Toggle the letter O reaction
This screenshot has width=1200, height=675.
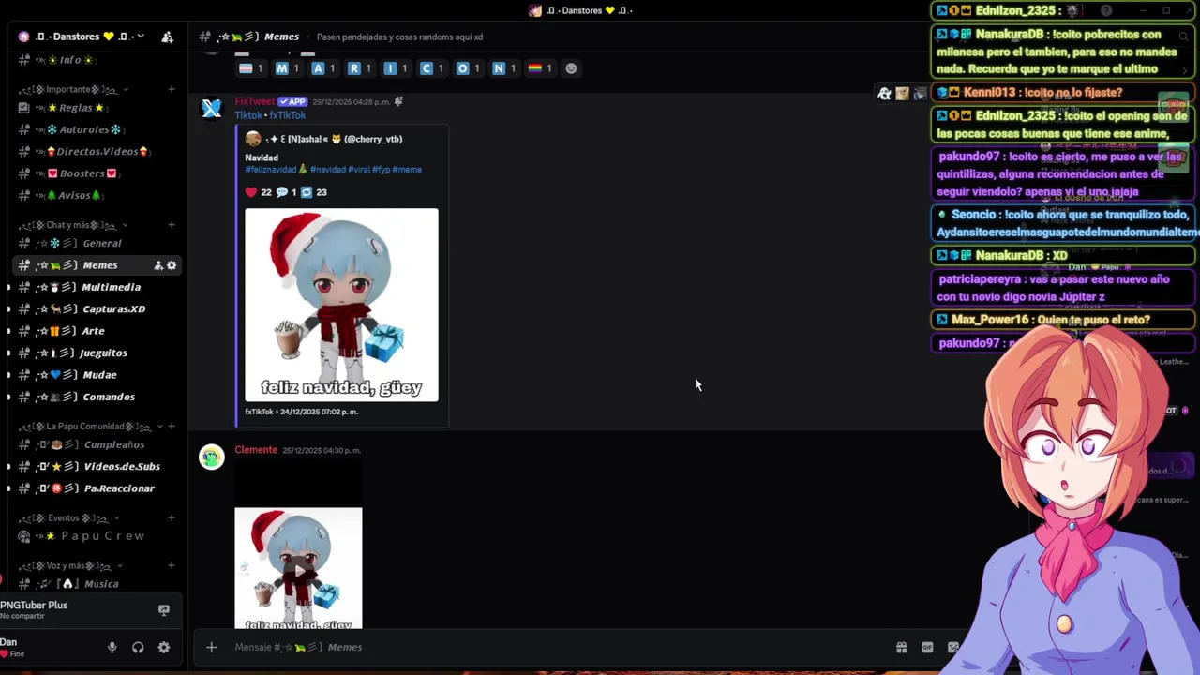pyautogui.click(x=469, y=68)
